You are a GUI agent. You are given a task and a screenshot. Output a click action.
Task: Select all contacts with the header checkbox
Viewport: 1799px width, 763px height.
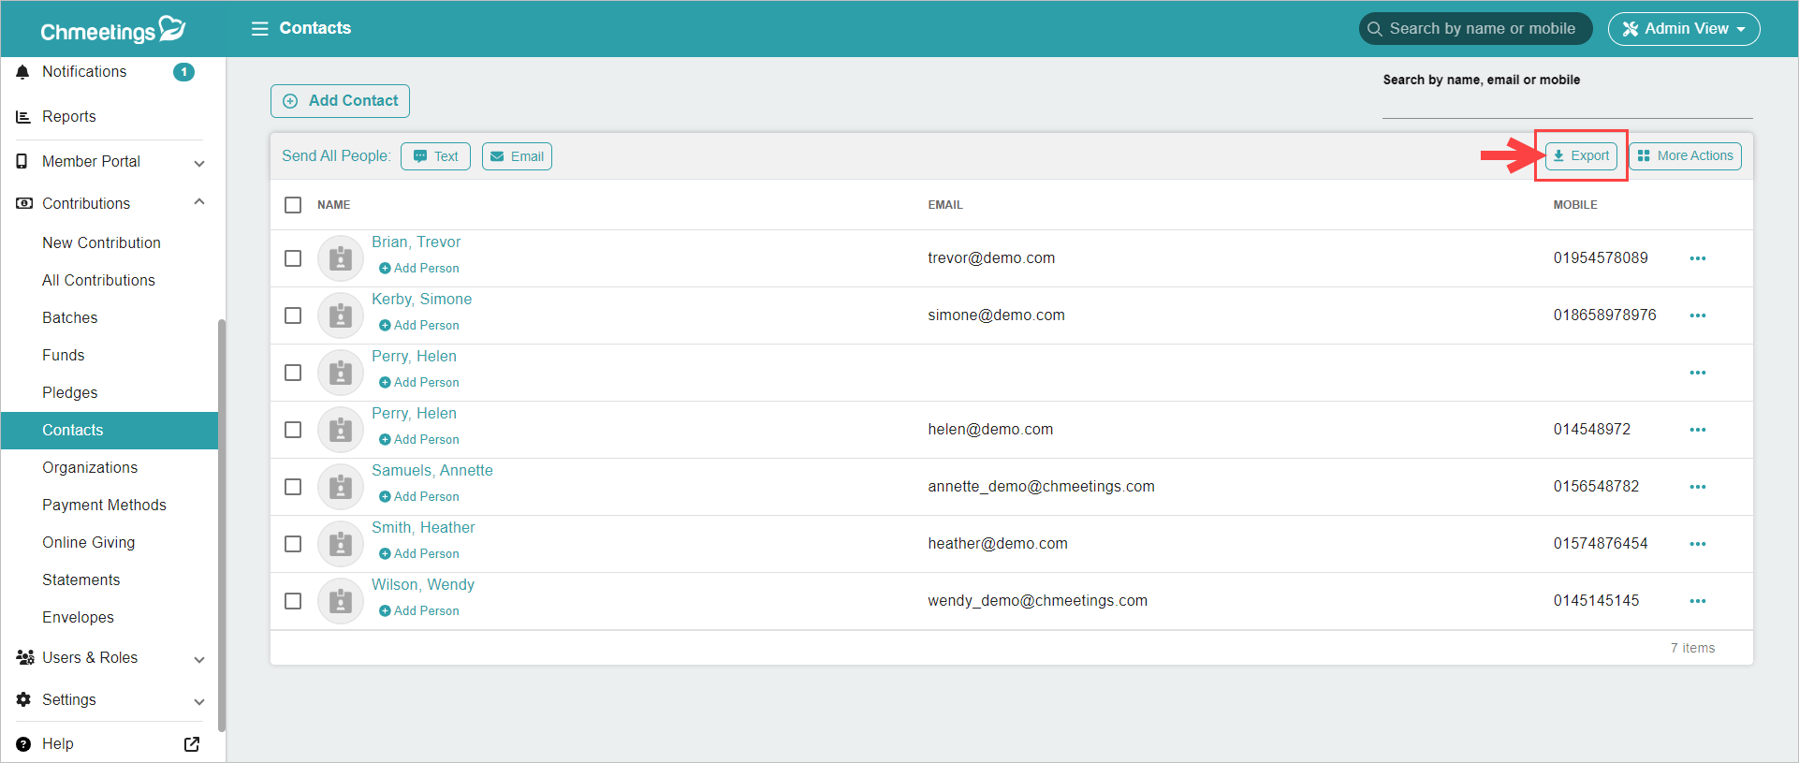tap(293, 205)
